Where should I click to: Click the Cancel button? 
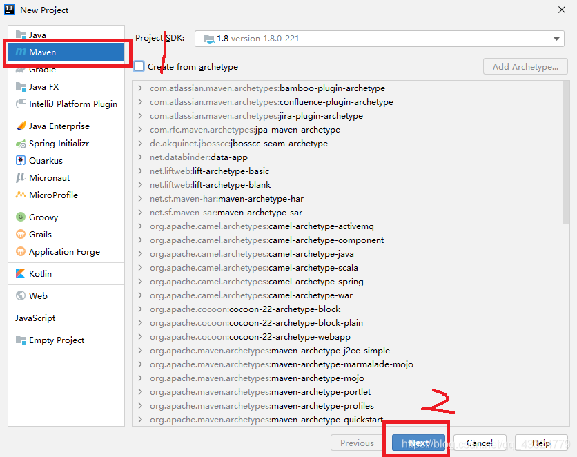pyautogui.click(x=480, y=443)
